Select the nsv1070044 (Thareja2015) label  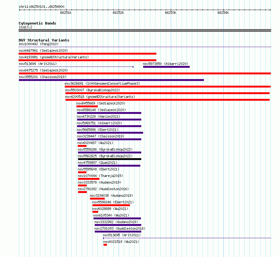pos(100,176)
